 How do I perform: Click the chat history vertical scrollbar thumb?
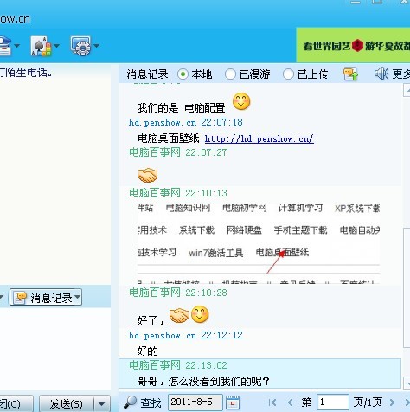(407, 287)
